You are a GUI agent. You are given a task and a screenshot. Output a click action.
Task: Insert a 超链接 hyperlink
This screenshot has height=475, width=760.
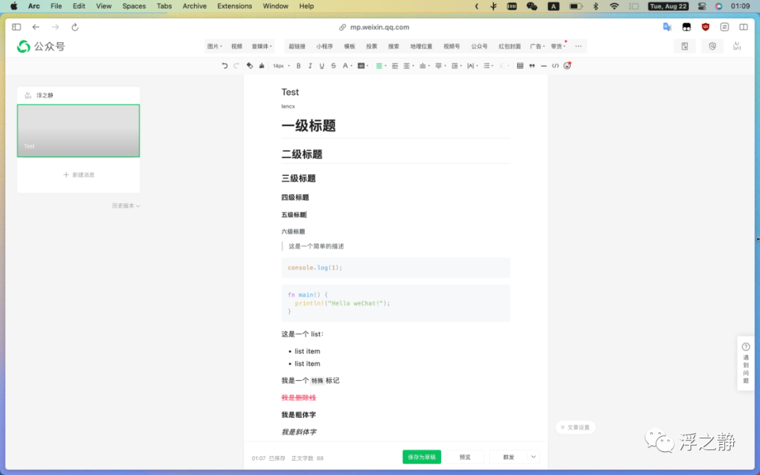coord(297,46)
